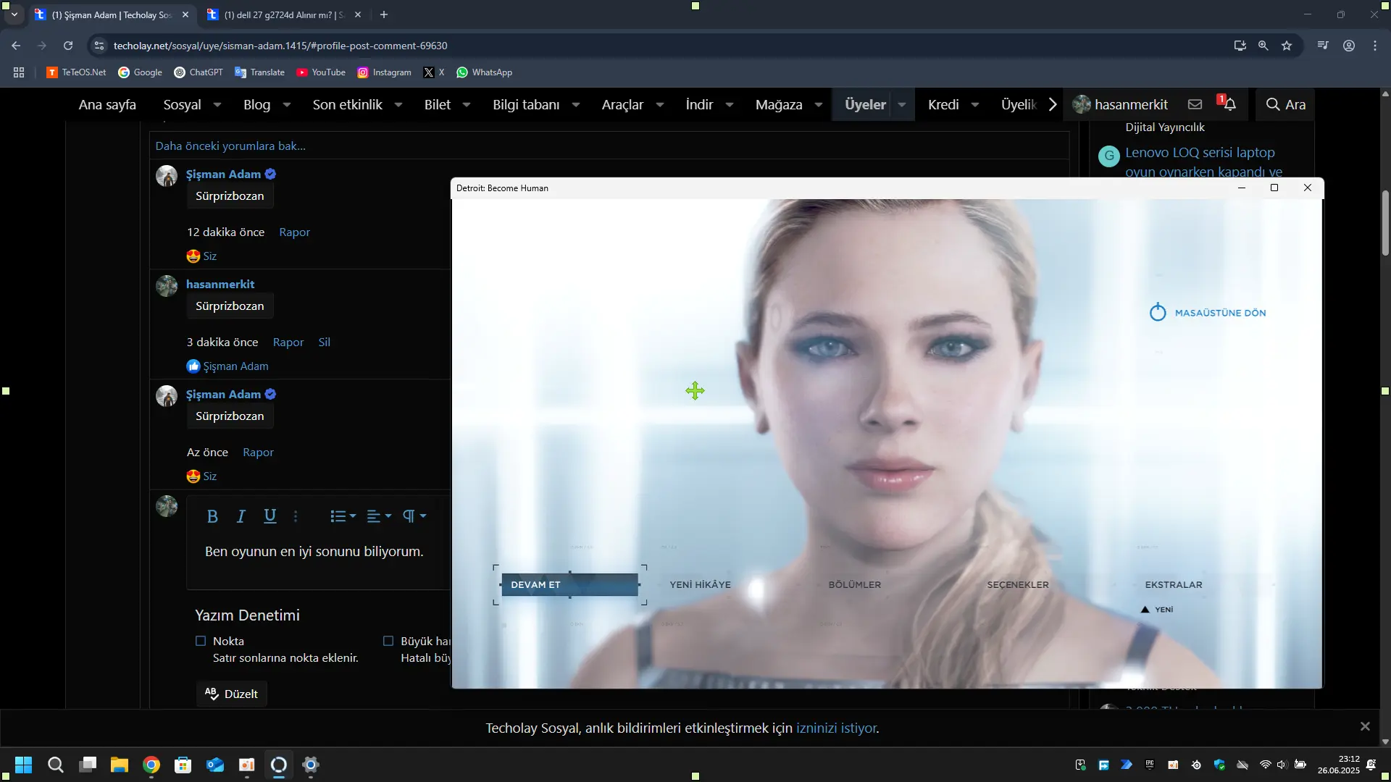Open hasanmerkit account menu in header
The height and width of the screenshot is (782, 1391).
click(1120, 104)
